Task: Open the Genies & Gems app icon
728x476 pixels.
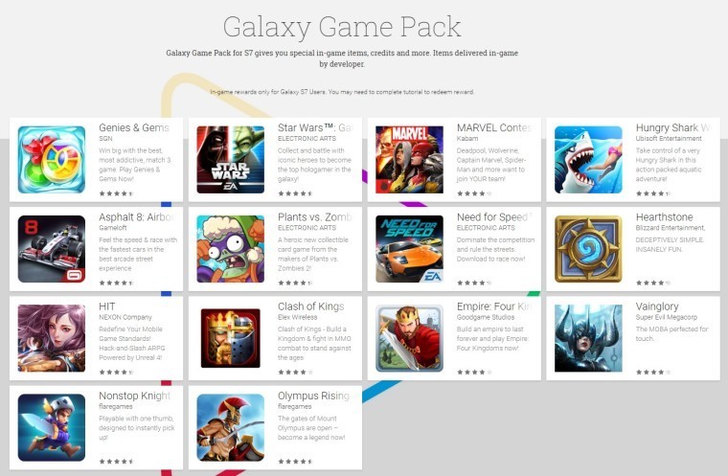Action: pos(52,159)
